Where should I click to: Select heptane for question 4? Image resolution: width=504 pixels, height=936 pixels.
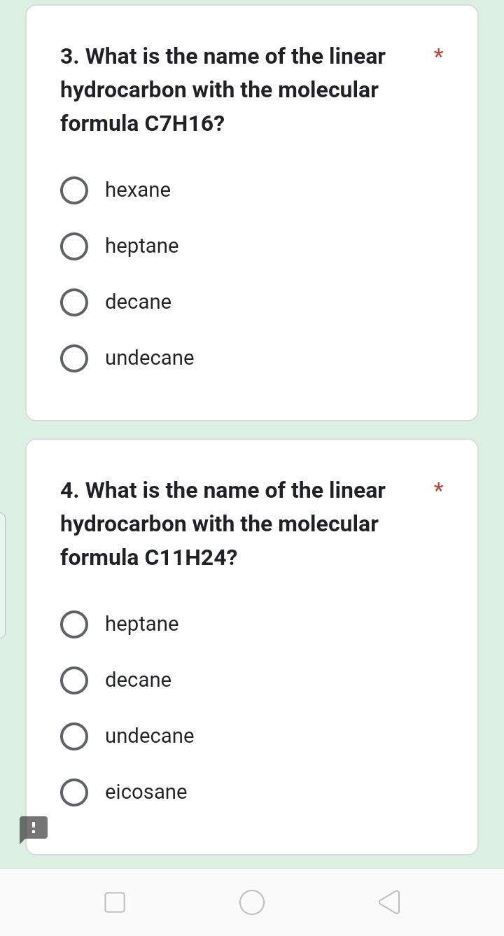click(74, 624)
